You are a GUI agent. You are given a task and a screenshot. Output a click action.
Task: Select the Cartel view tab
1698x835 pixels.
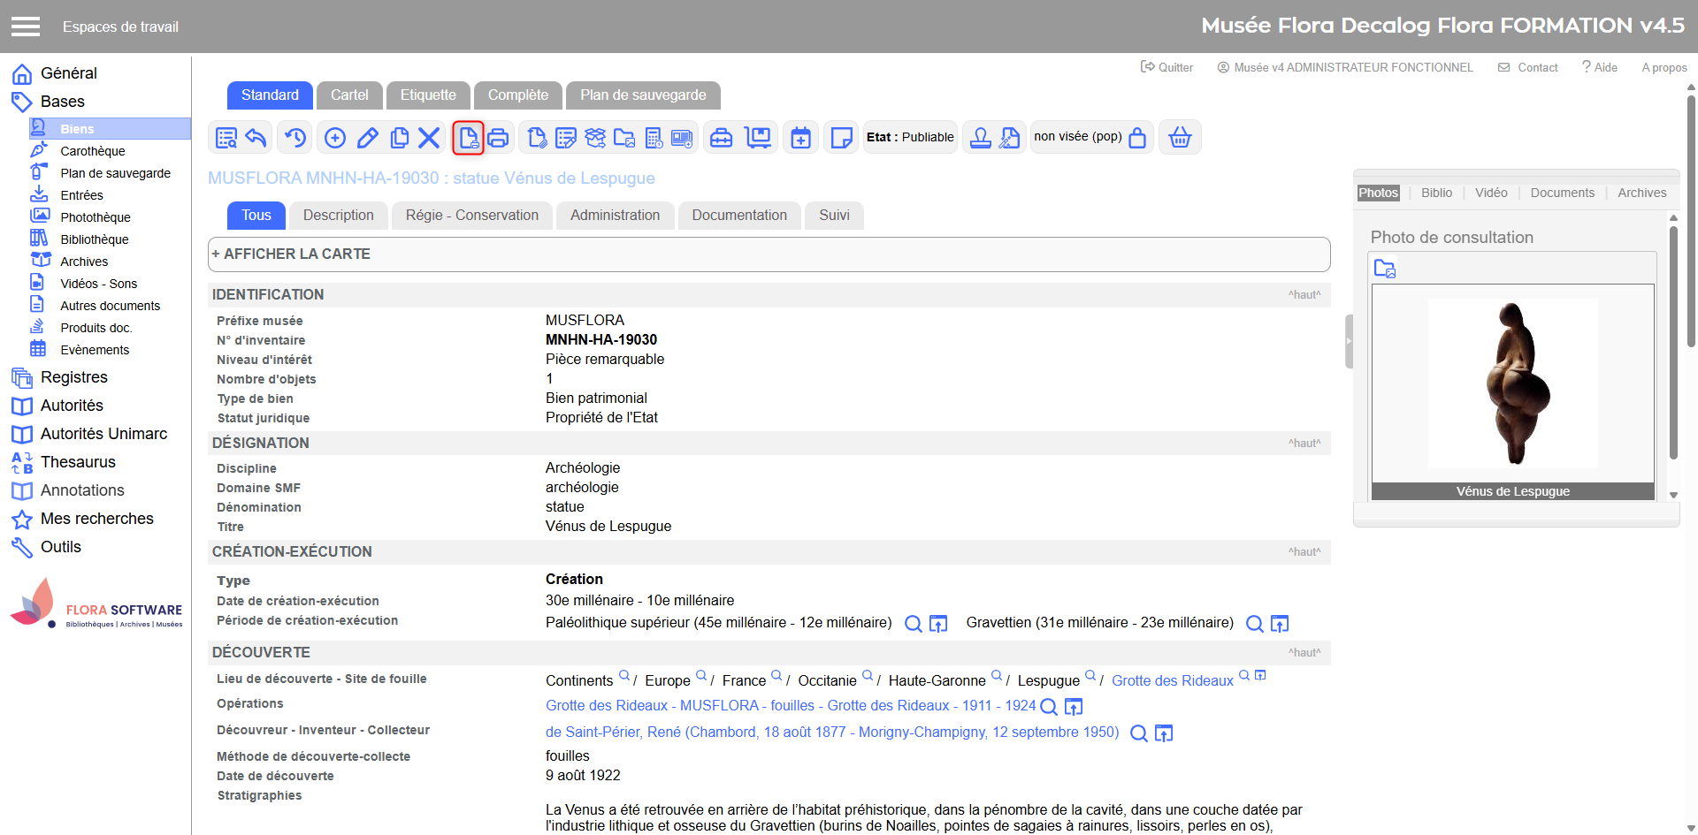point(349,95)
